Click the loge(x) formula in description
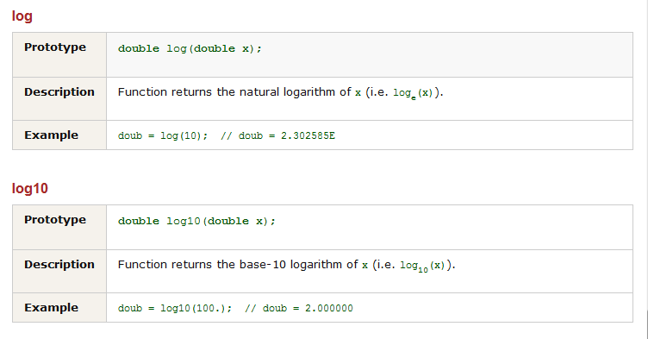The width and height of the screenshot is (648, 339). [x=413, y=93]
